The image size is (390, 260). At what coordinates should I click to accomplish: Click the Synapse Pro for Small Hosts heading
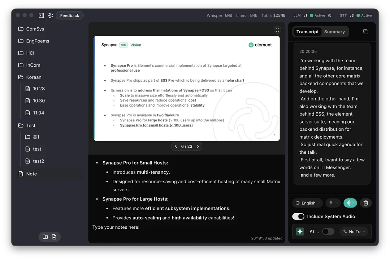pyautogui.click(x=135, y=163)
